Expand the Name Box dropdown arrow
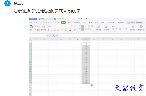This screenshot has height=96, width=146. (x=46, y=36)
